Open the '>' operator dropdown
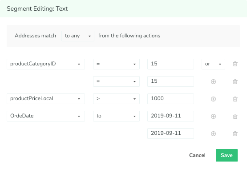This screenshot has height=170, width=247. [x=116, y=99]
